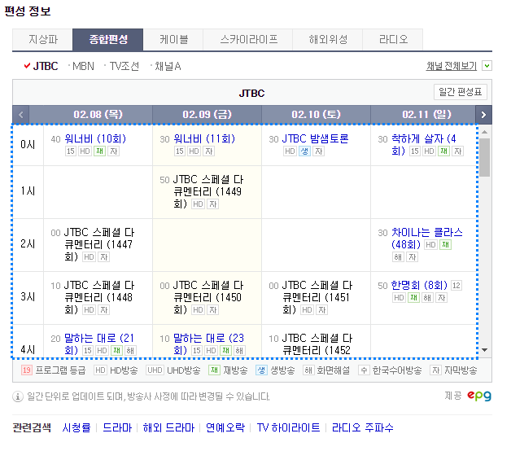Go to next dates with right arrow
Image resolution: width=511 pixels, height=451 pixels.
pyautogui.click(x=483, y=115)
